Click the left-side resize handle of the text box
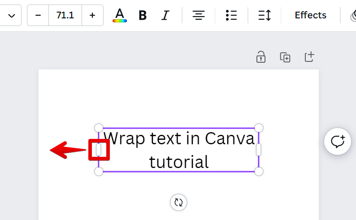This screenshot has height=220, width=356. [x=99, y=150]
